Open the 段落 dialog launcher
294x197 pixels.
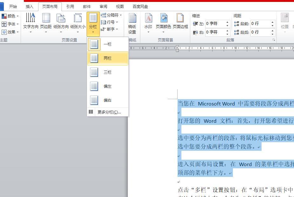[x=274, y=40]
